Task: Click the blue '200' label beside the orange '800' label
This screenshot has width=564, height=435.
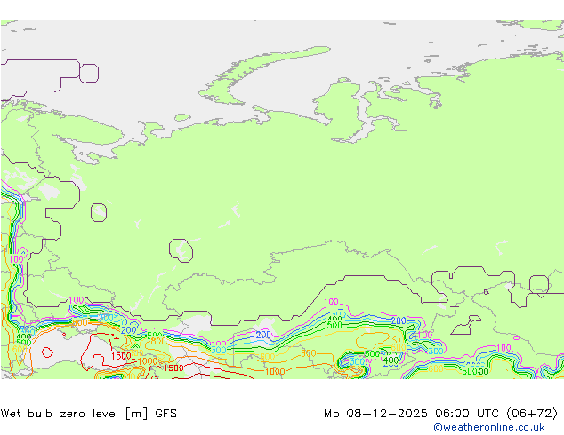Action: pyautogui.click(x=128, y=330)
